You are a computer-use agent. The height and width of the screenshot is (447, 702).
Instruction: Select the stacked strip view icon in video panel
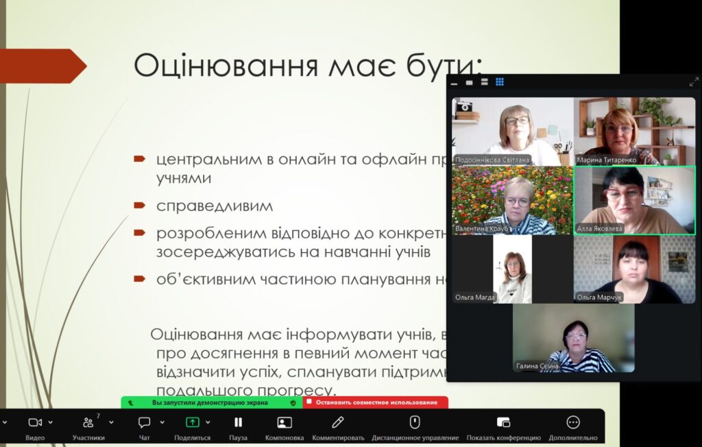pos(484,82)
